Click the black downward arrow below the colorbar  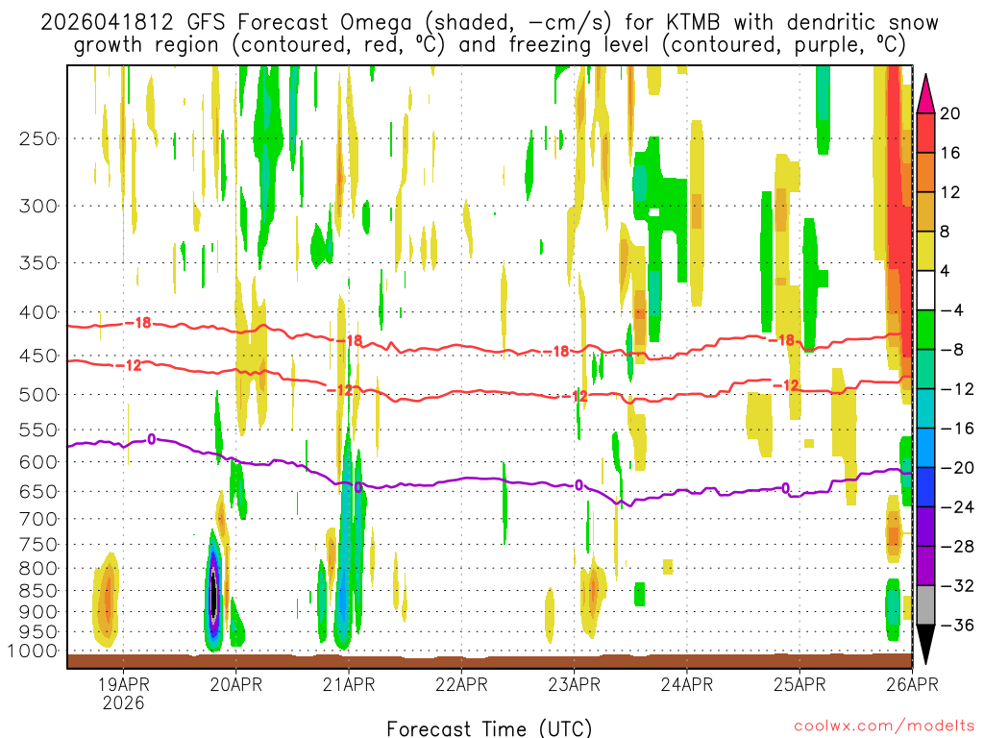click(925, 645)
